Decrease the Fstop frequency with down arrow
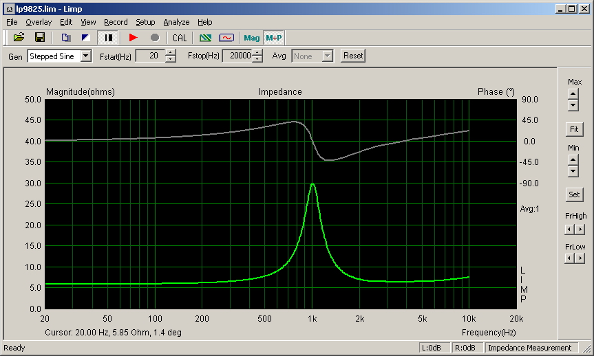The height and width of the screenshot is (356, 594). click(257, 60)
